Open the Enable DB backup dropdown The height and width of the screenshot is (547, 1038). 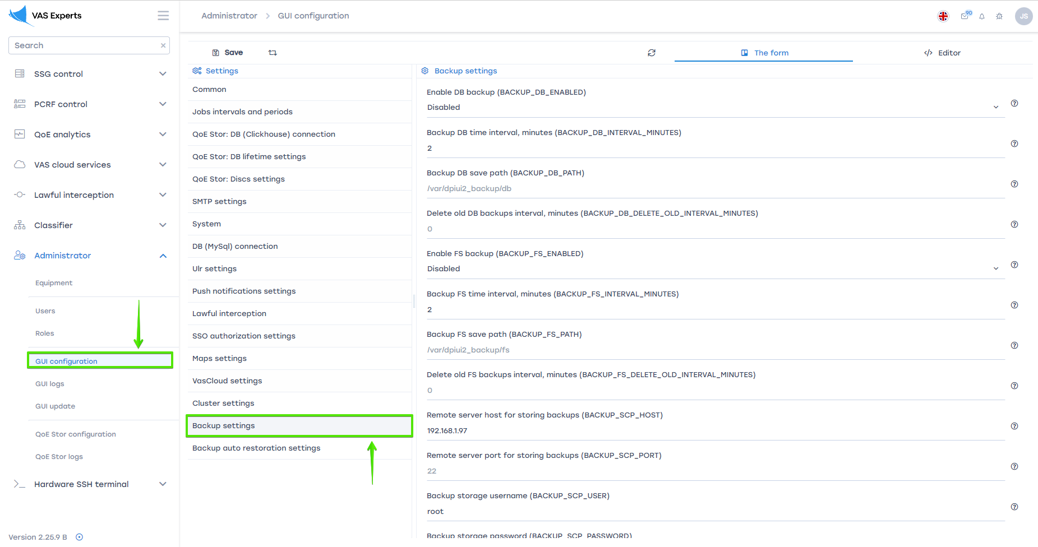711,107
